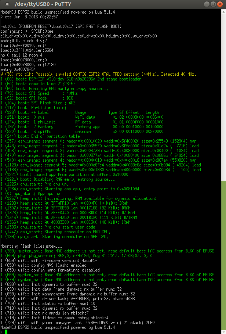226x334 pixels.
Task: Click the 'segment 1: paddr=0x00035570' line
Action: point(100,146)
